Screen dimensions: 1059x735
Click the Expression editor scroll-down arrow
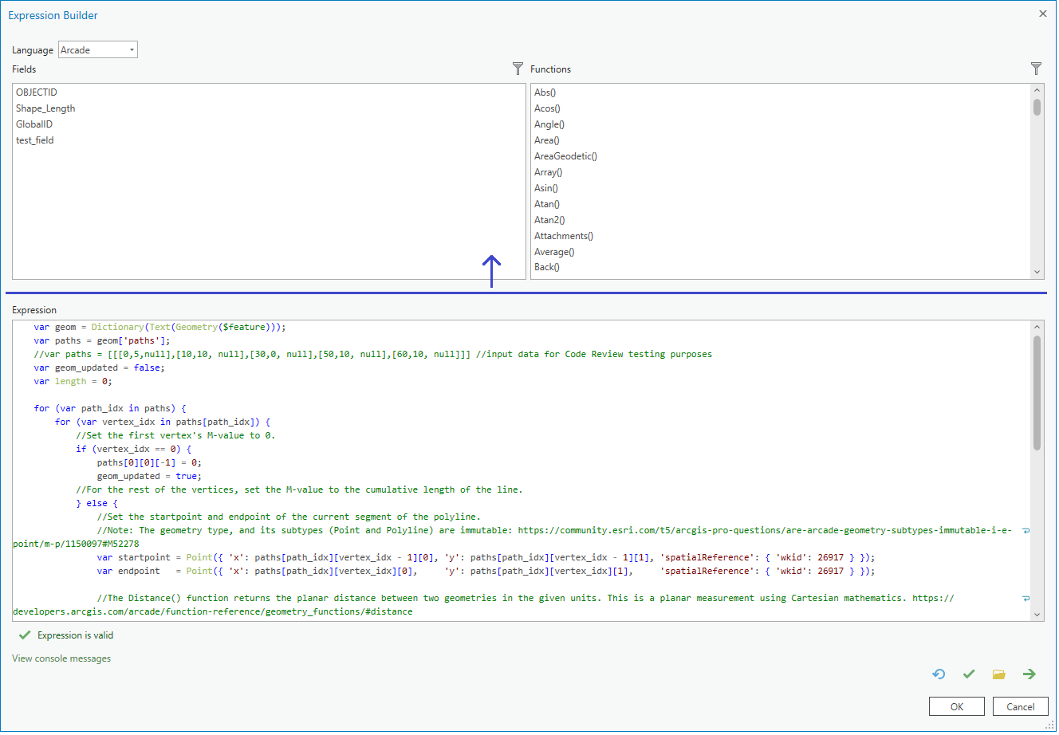[1037, 614]
